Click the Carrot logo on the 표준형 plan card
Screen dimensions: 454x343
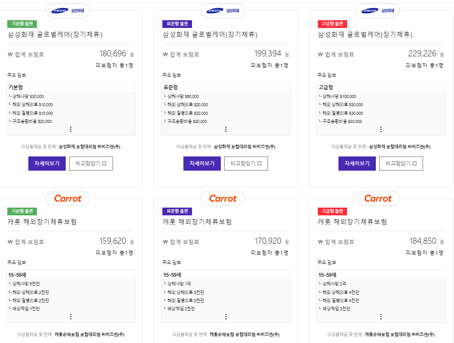coord(222,198)
